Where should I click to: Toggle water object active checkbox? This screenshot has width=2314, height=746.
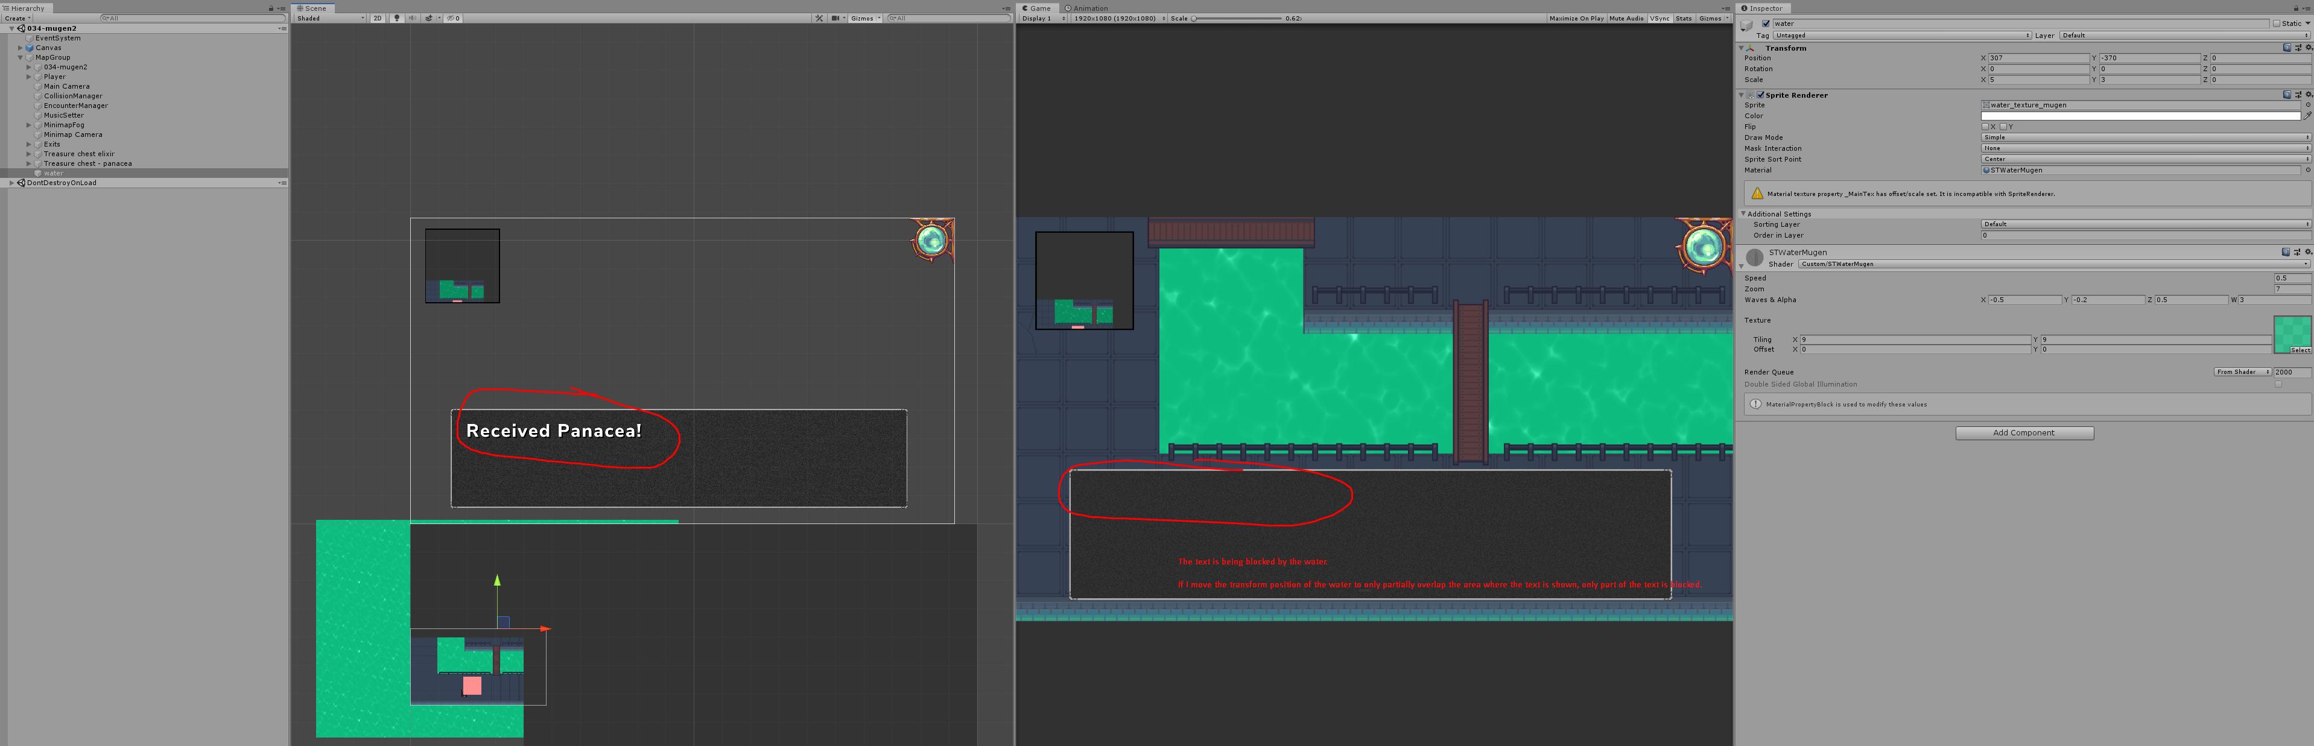1766,24
